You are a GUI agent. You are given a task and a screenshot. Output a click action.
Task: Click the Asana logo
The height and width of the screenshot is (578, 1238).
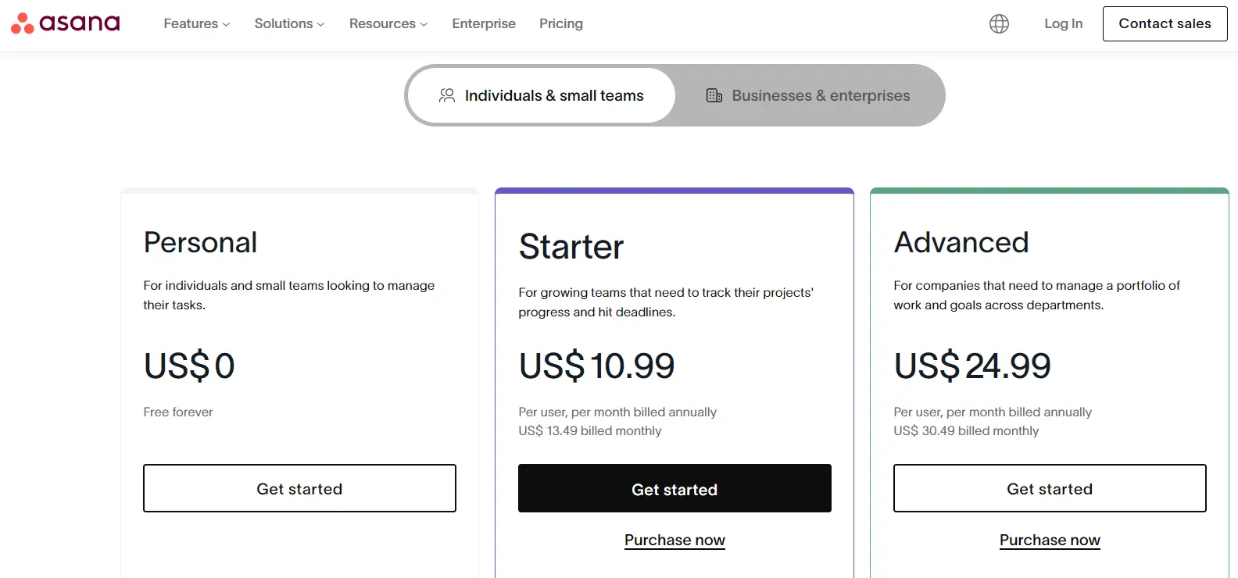[66, 23]
